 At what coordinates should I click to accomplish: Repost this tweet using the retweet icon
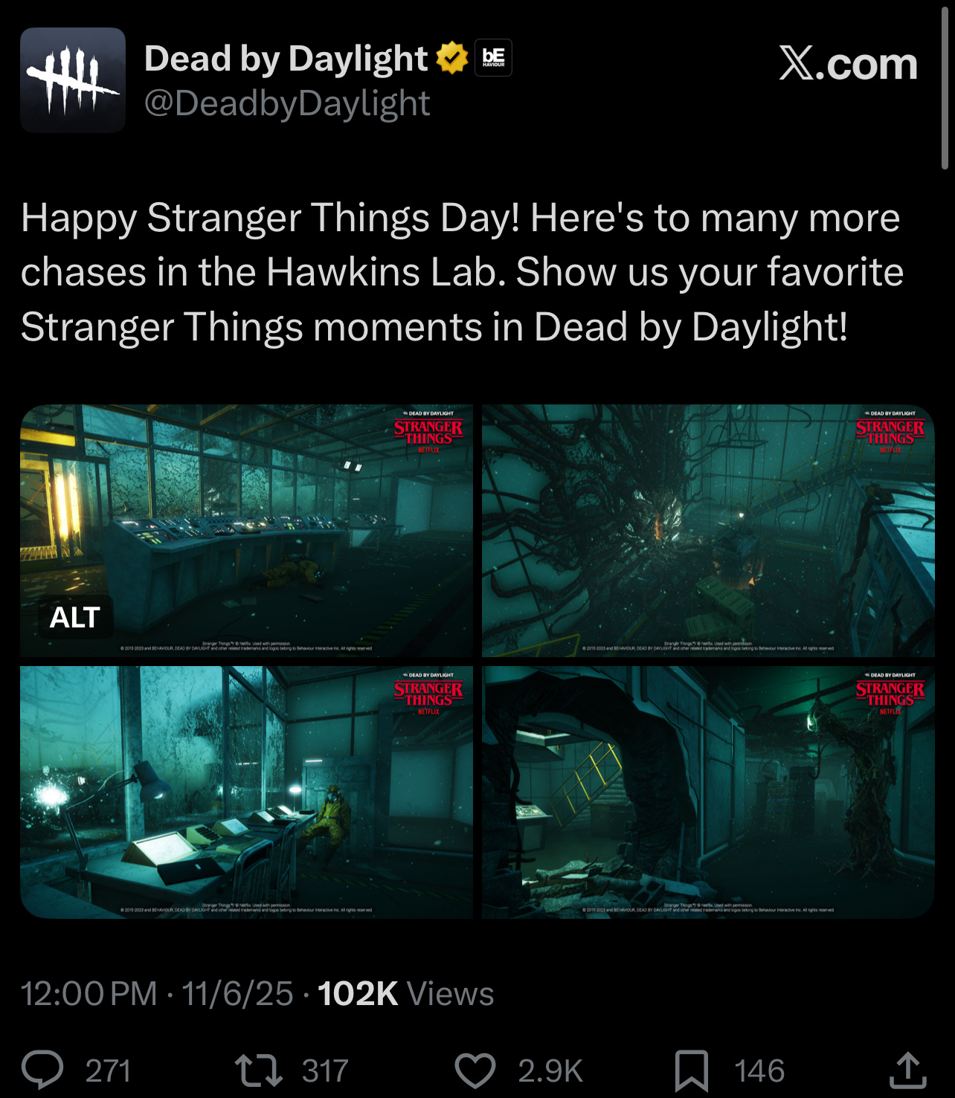click(x=258, y=1070)
